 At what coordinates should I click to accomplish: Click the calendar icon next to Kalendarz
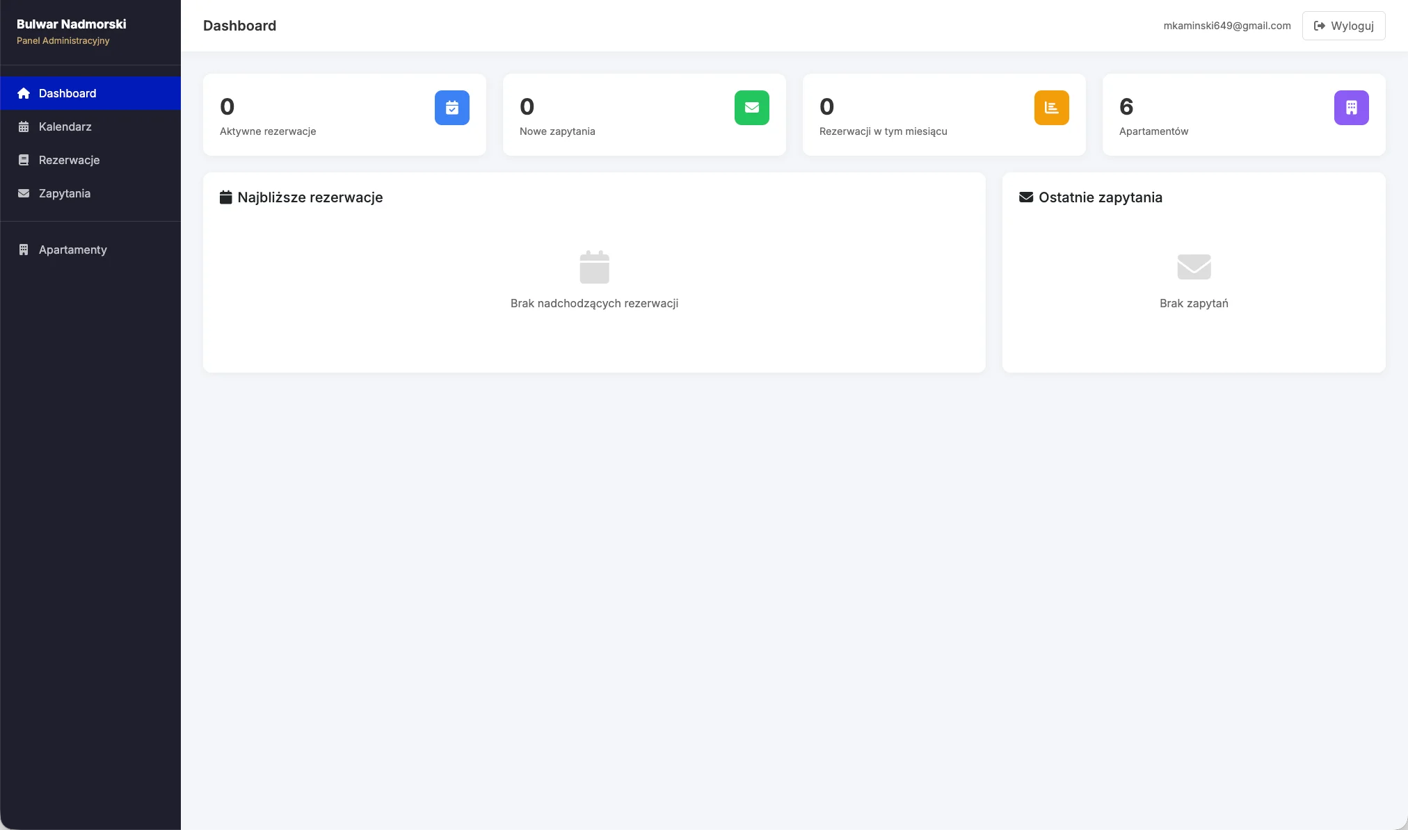tap(24, 127)
